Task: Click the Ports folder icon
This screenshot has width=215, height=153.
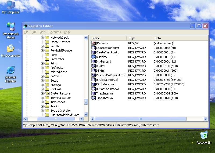Action: [x=47, y=55]
